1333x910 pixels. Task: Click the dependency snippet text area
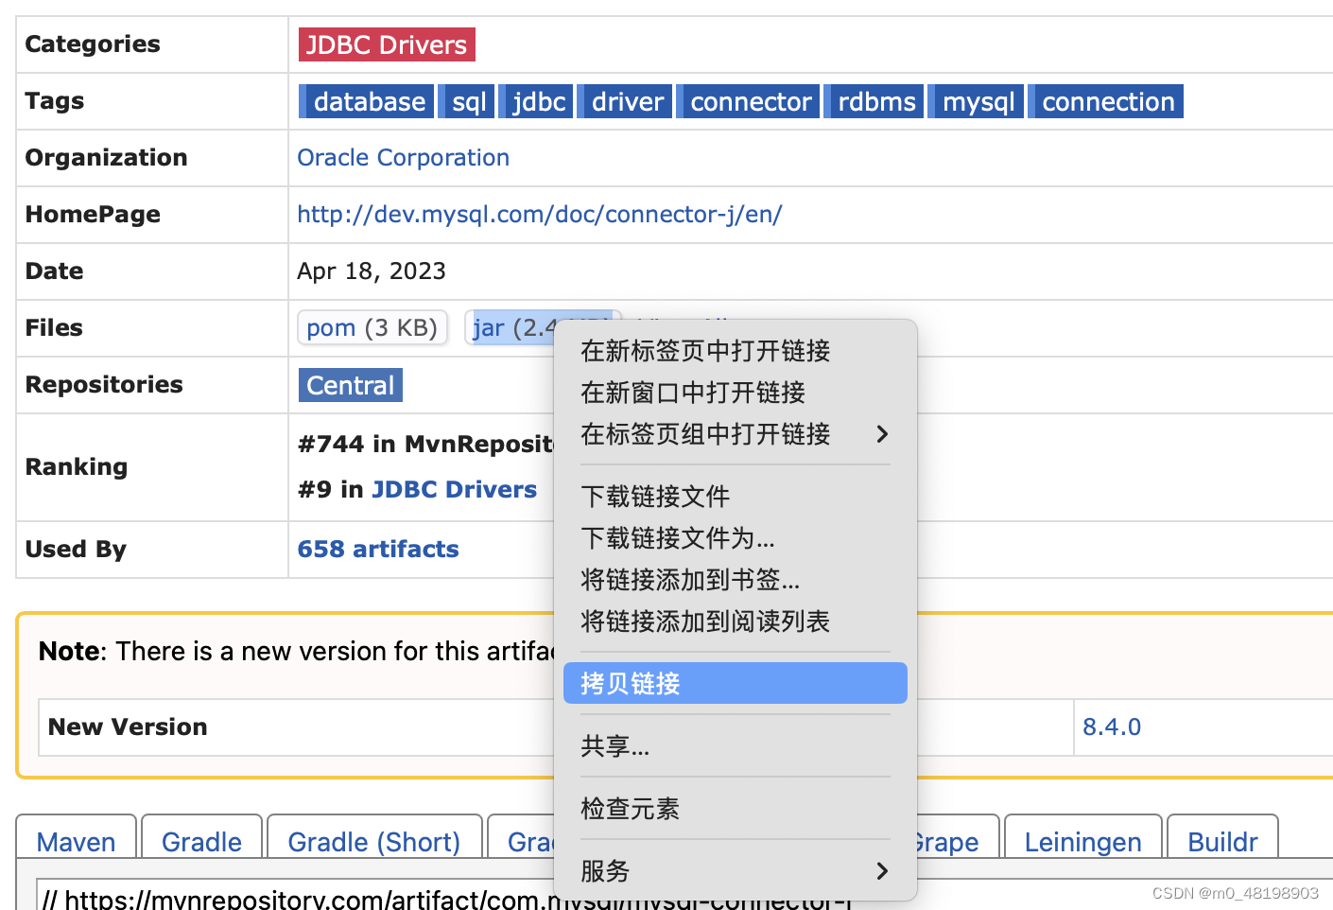pos(684,895)
